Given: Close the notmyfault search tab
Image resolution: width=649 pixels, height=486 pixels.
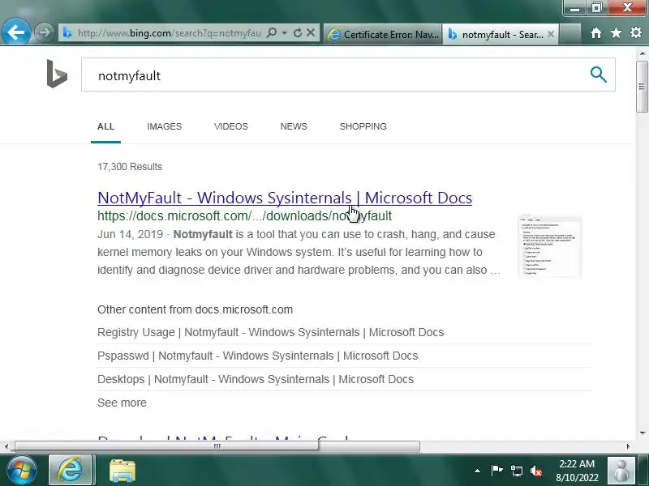Looking at the screenshot, I should pos(551,34).
